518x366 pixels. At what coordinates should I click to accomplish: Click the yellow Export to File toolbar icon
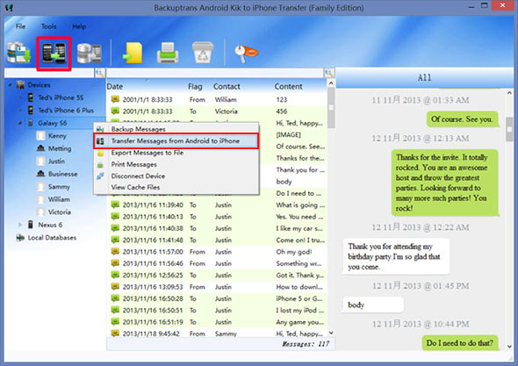[x=133, y=53]
